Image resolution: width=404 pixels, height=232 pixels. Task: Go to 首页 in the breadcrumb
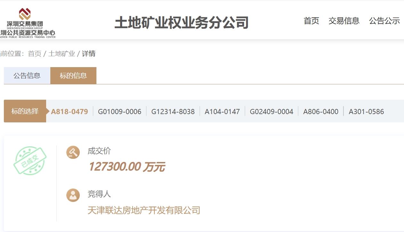35,54
